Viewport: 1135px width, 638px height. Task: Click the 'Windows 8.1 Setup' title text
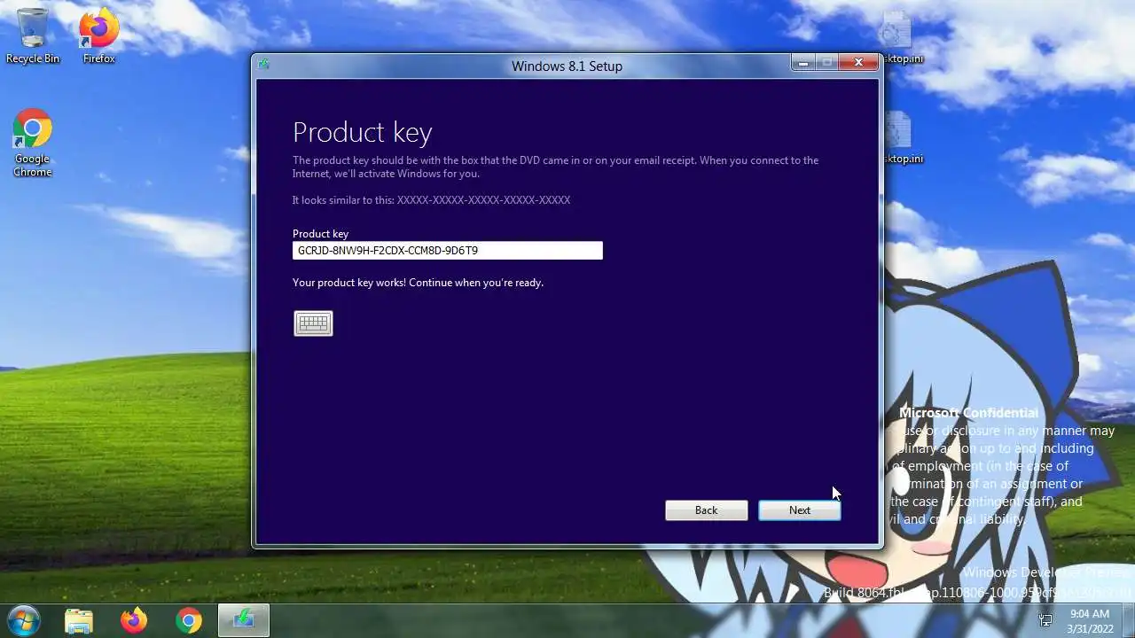(x=567, y=66)
